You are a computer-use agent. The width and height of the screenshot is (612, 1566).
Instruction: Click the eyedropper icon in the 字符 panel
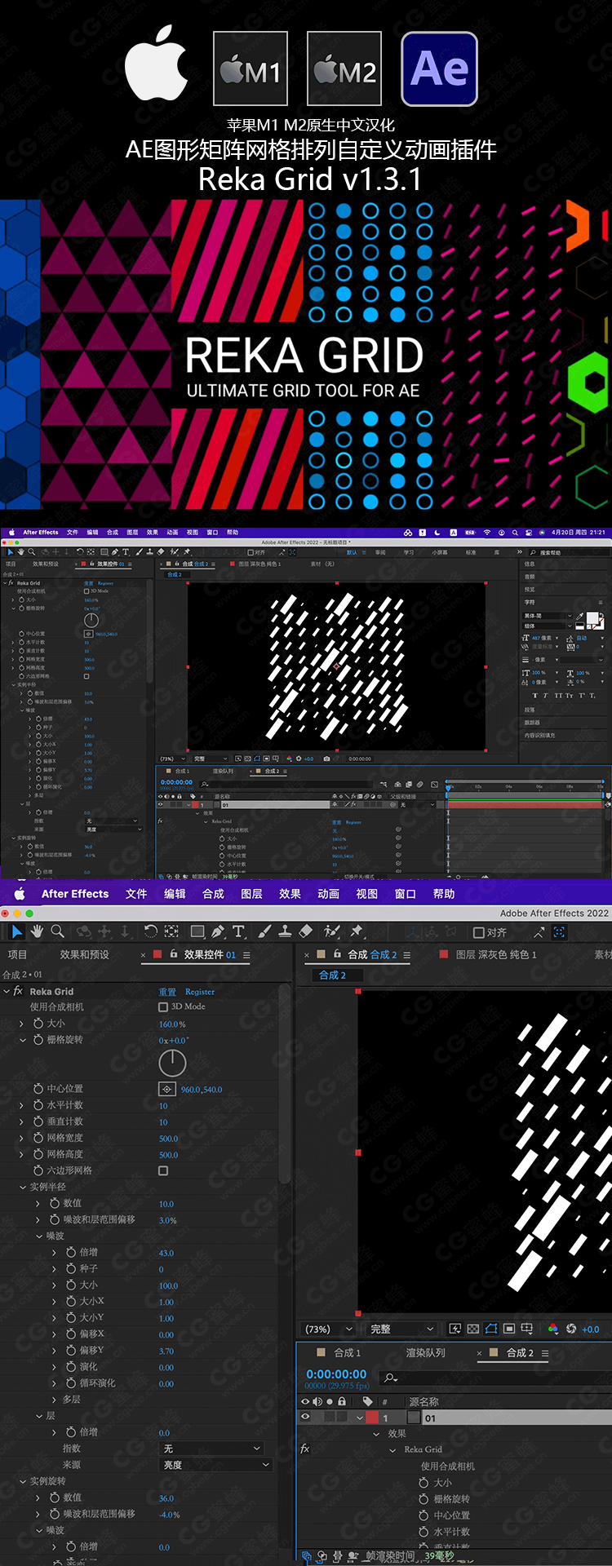[x=580, y=617]
